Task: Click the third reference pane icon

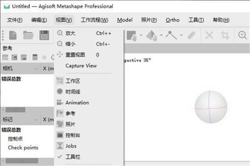Action: [24, 57]
